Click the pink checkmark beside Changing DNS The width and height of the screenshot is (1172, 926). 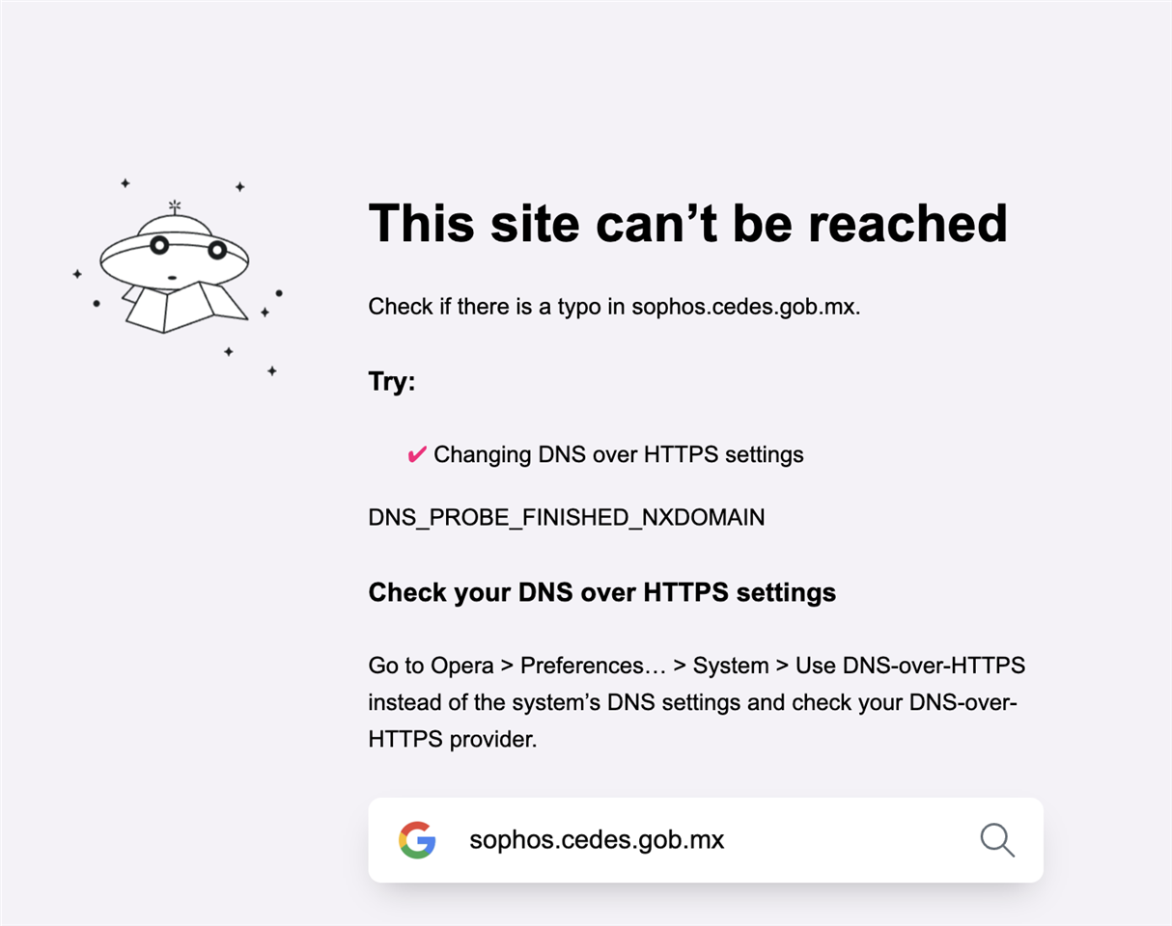[x=417, y=454]
